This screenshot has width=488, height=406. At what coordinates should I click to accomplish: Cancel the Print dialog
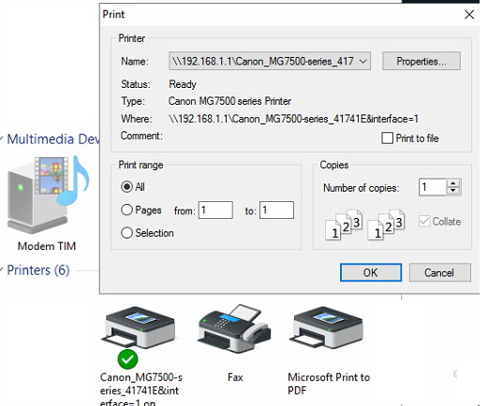tap(439, 272)
